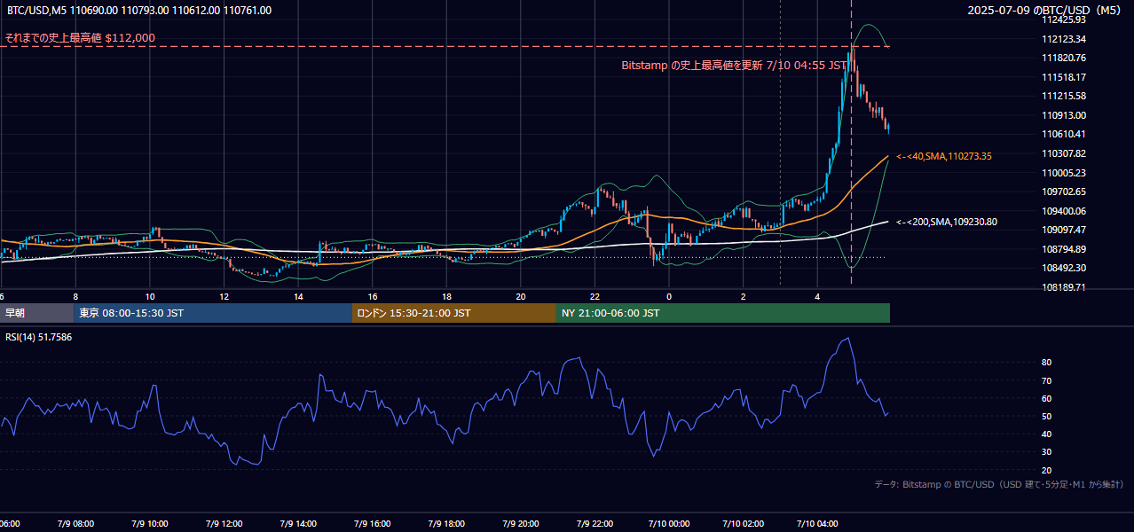
Task: Click the 40 SMA 110273.35 label
Action: point(944,156)
